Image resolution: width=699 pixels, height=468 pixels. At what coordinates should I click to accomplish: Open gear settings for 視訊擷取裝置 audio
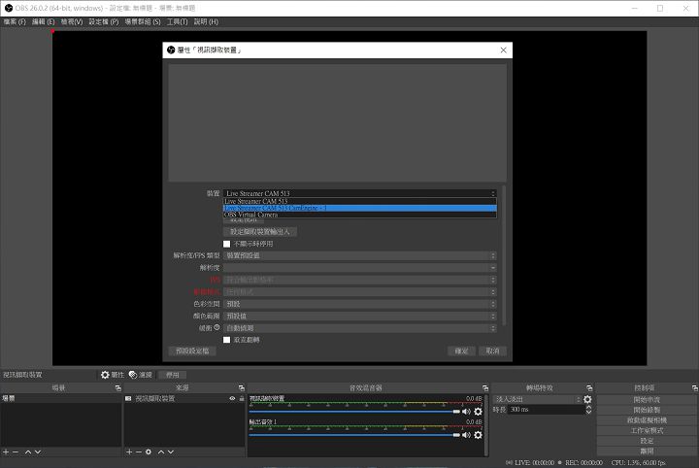(x=478, y=412)
